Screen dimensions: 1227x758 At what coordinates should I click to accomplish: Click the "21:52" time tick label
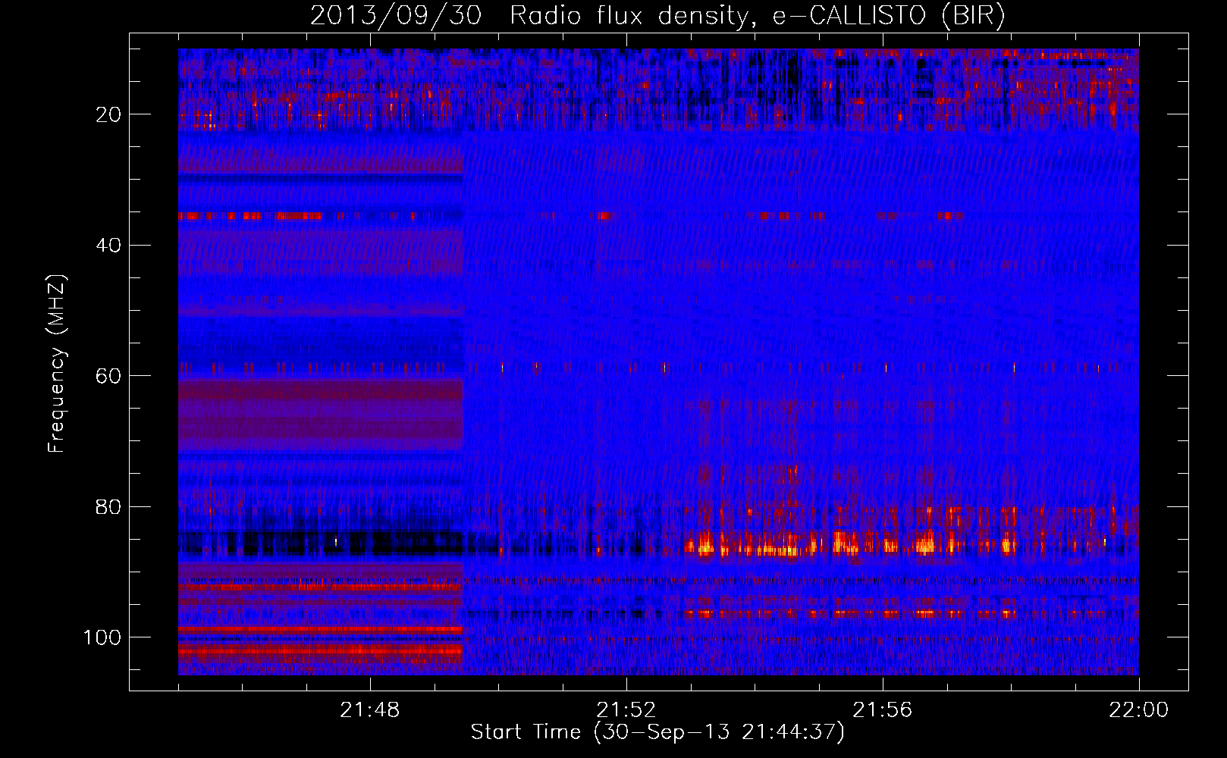coord(626,710)
